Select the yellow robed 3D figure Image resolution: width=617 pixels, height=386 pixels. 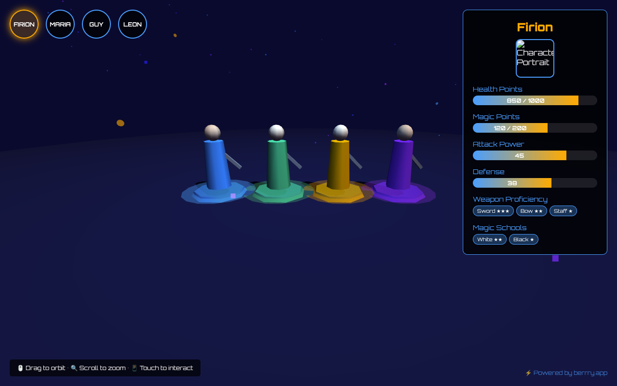coord(339,164)
